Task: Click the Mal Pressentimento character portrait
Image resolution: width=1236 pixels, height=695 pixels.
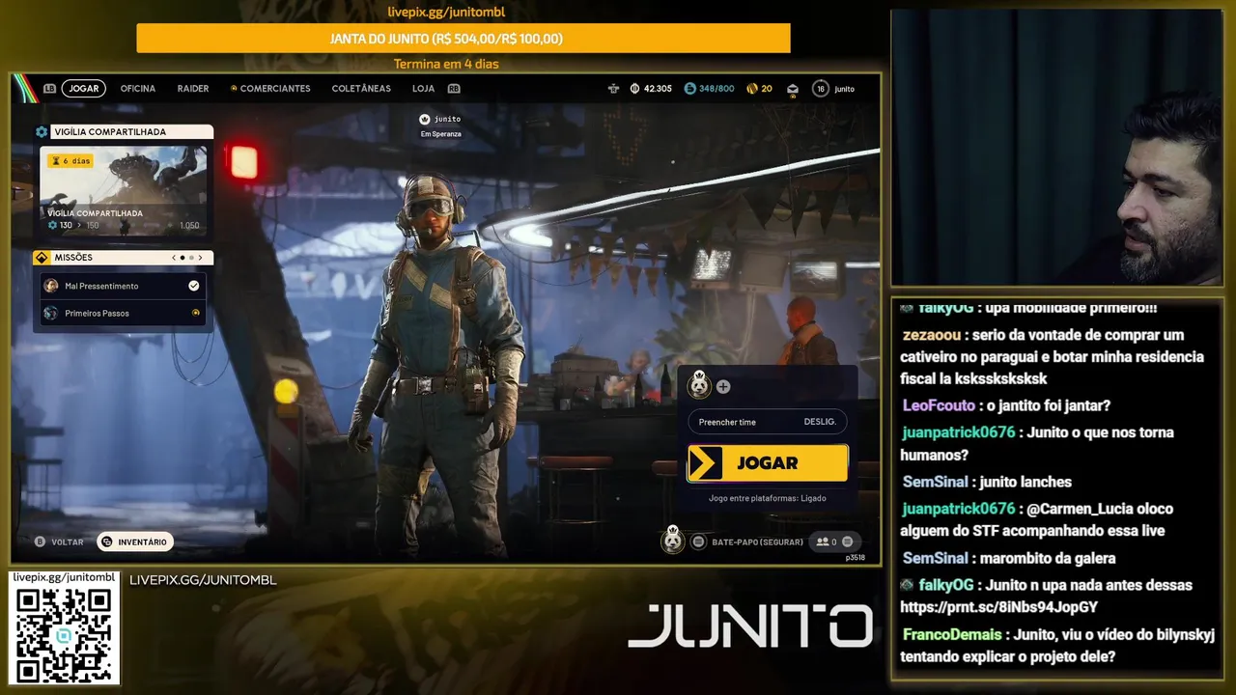Action: click(x=51, y=286)
